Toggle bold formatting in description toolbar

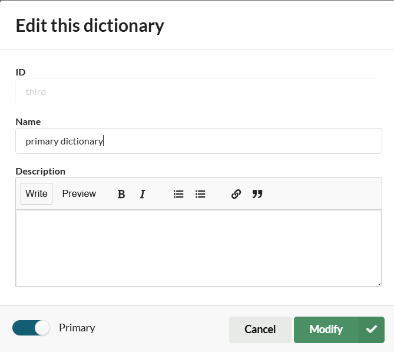pos(121,194)
